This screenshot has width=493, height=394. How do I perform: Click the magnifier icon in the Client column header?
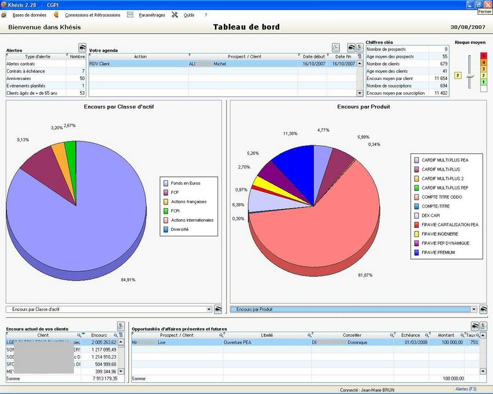point(78,335)
